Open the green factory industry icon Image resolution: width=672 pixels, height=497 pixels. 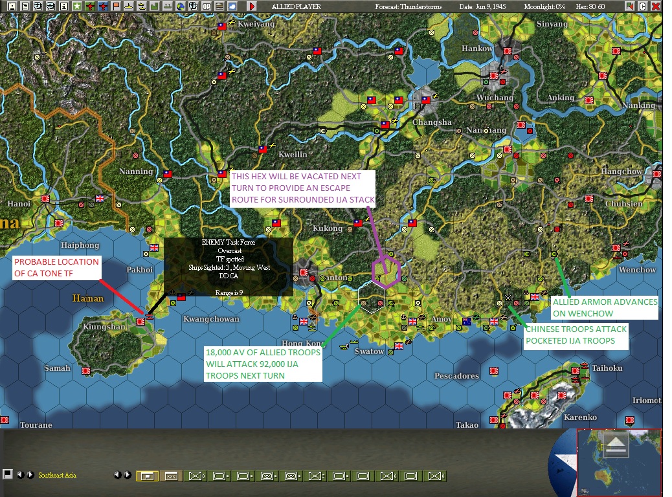[154, 6]
